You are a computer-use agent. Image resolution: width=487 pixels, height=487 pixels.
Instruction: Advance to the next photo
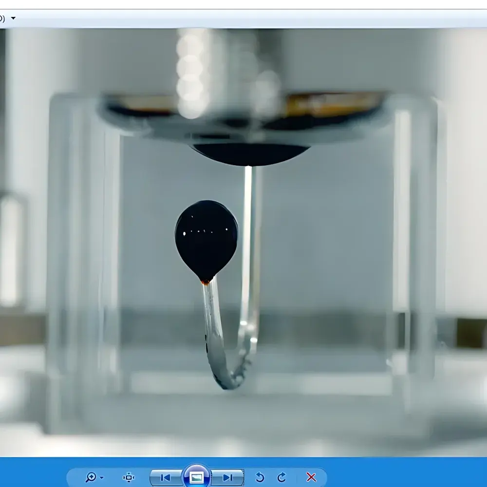(x=228, y=478)
